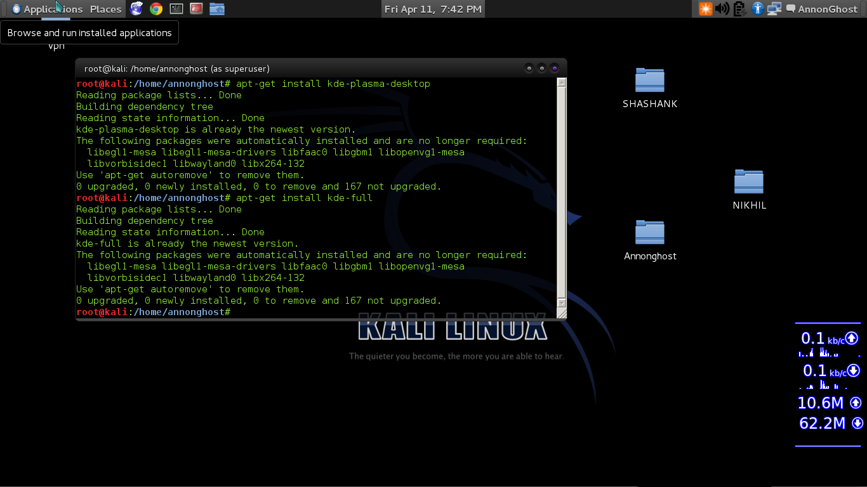This screenshot has height=487, width=867.
Task: Open the Annonghost desktop folder
Action: point(650,240)
